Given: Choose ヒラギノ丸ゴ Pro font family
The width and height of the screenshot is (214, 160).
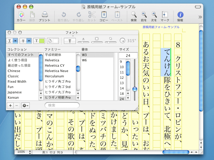Looking at the screenshot, I should (x=60, y=92).
